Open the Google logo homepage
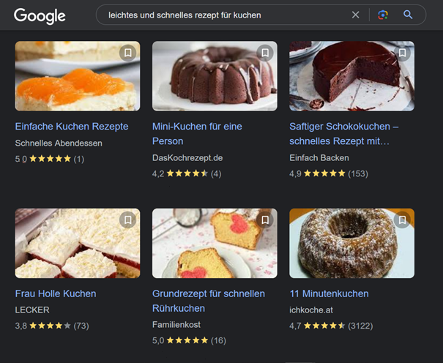This screenshot has height=363, width=443. 40,16
